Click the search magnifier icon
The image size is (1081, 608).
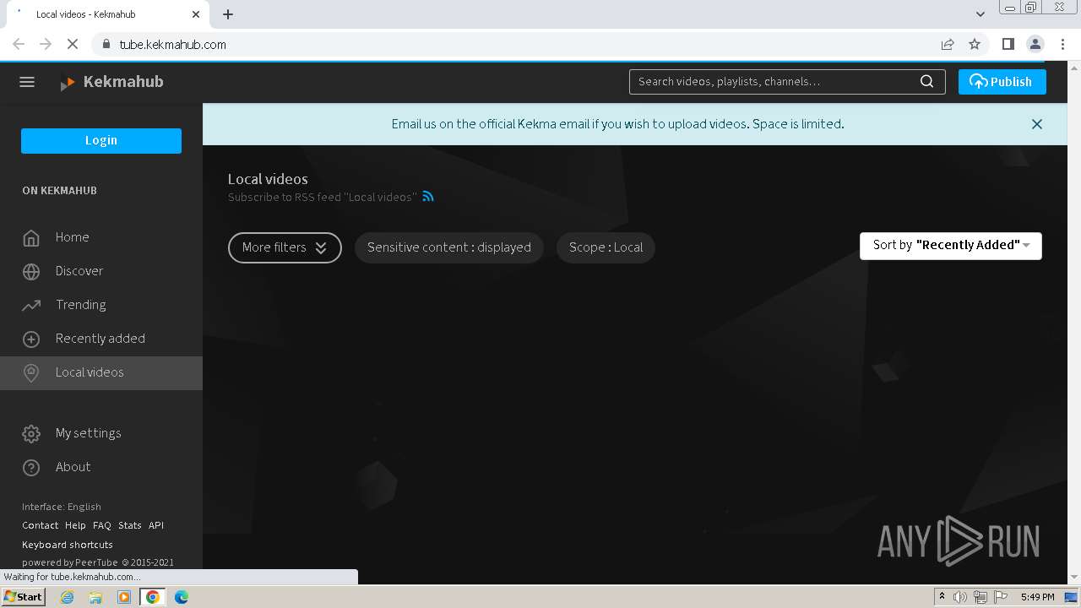pos(926,82)
